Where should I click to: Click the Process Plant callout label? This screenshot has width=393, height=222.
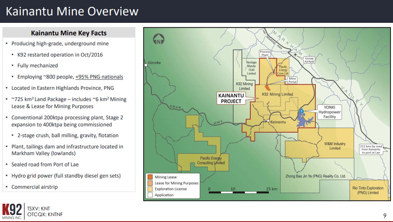tap(265, 53)
